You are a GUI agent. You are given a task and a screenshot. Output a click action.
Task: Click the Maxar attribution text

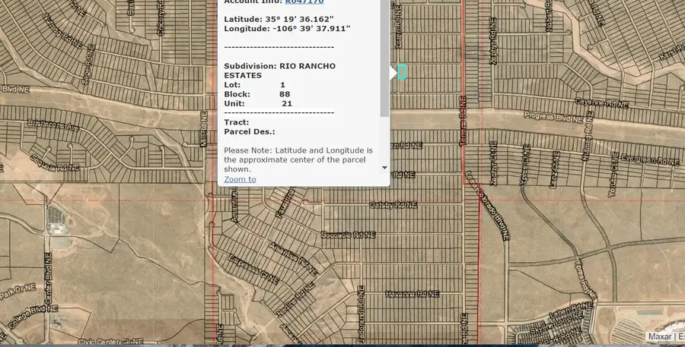[x=660, y=336]
